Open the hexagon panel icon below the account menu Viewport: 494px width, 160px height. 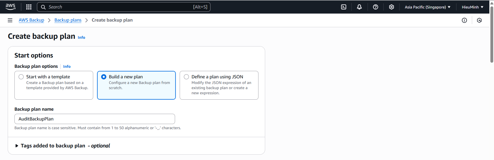point(479,20)
